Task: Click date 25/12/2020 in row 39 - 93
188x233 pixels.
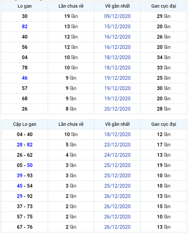Action: pos(117,175)
